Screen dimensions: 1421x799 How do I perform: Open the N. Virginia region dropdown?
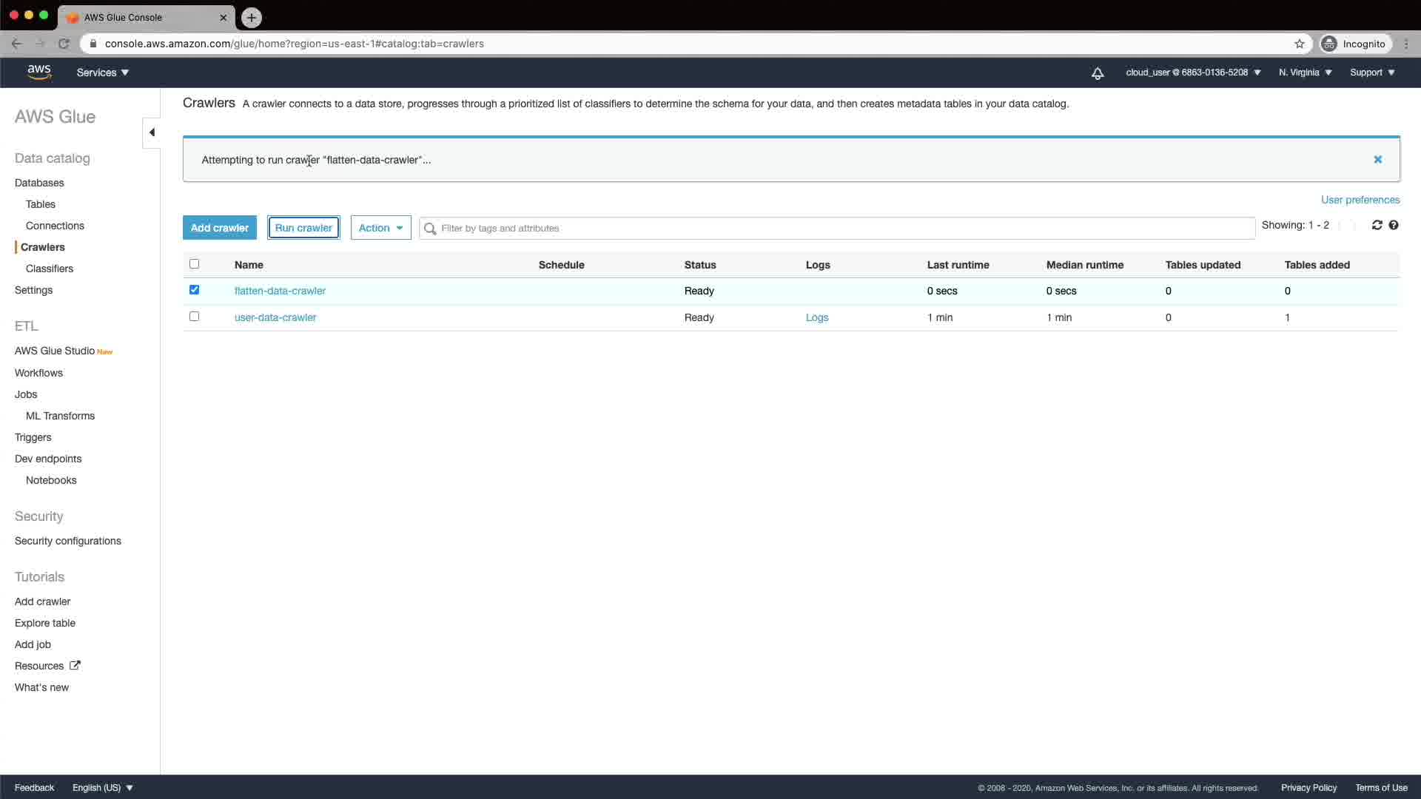(x=1305, y=73)
